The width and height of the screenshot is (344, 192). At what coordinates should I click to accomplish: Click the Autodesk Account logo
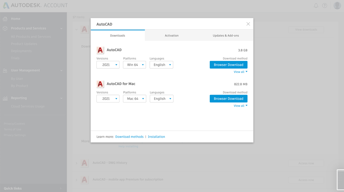pyautogui.click(x=35, y=5)
